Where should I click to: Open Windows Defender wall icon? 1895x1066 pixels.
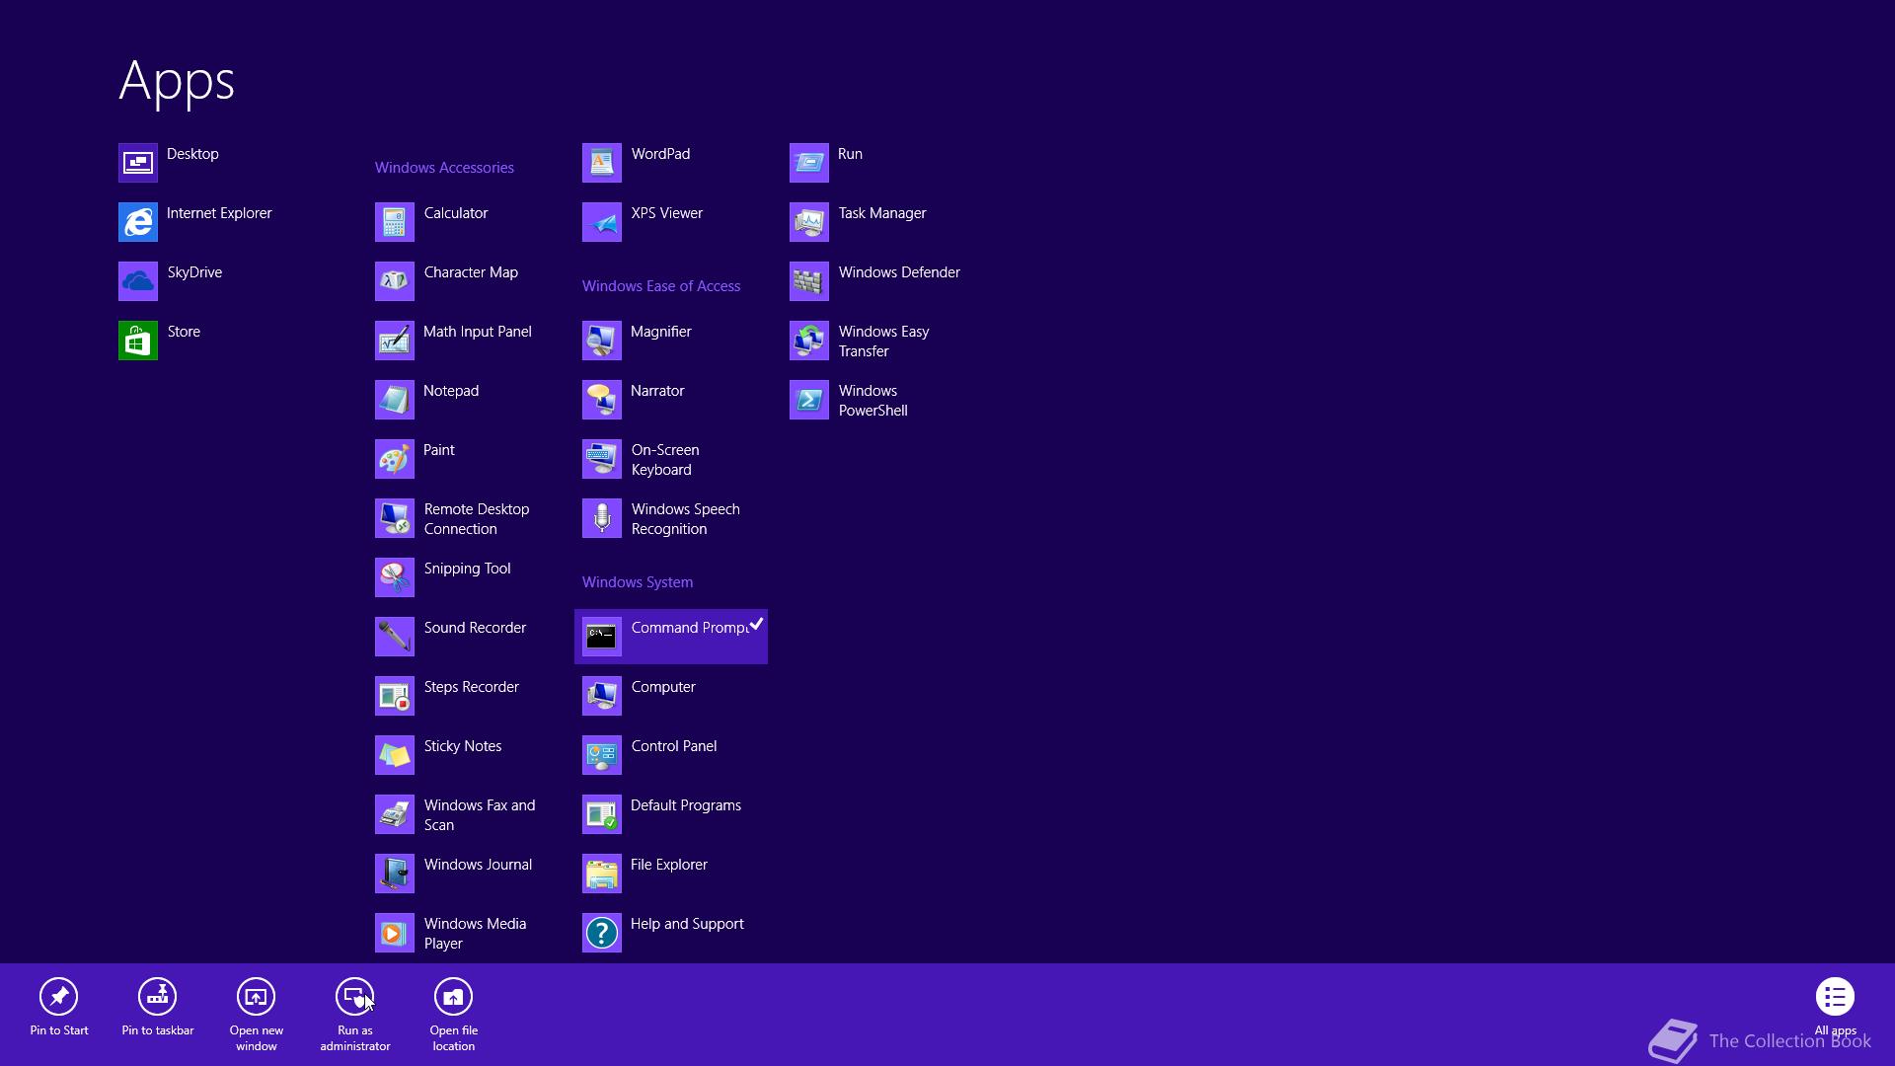809,281
